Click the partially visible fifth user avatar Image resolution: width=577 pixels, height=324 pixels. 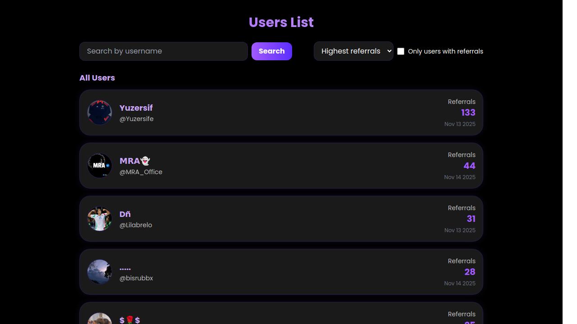pos(100,319)
